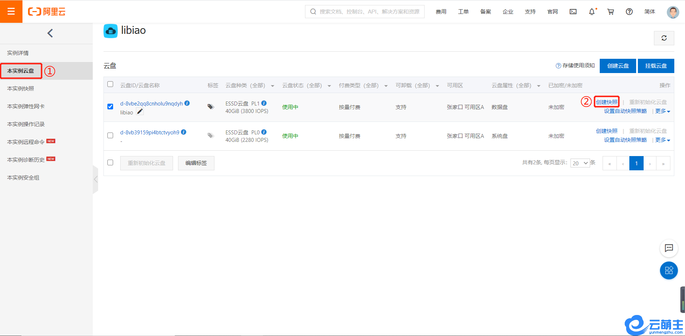685x336 pixels.
Task: Open 本实例安全组 in the sidebar
Action: pyautogui.click(x=23, y=177)
